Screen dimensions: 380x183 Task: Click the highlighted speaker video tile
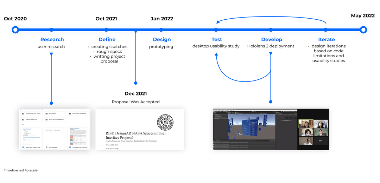click(306, 124)
